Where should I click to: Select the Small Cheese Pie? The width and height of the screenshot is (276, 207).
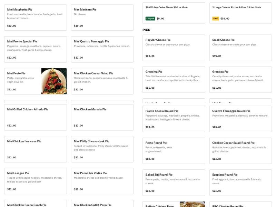(x=240, y=48)
